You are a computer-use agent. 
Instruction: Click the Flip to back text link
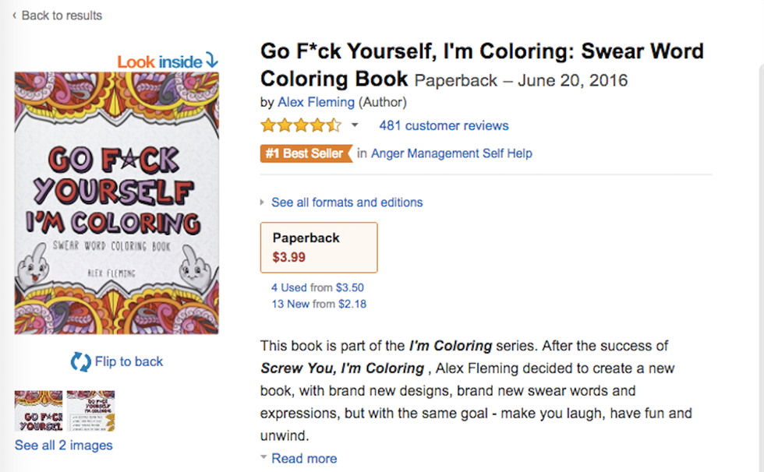(x=129, y=361)
